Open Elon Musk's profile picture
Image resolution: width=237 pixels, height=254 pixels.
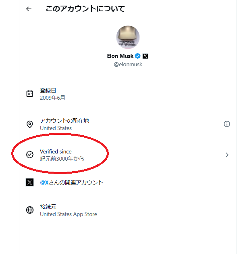(128, 37)
